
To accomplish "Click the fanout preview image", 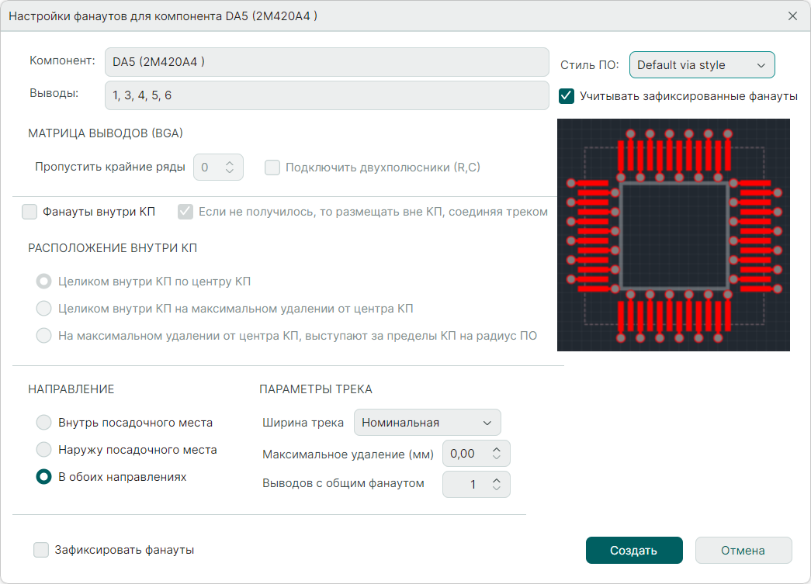I will tap(673, 234).
